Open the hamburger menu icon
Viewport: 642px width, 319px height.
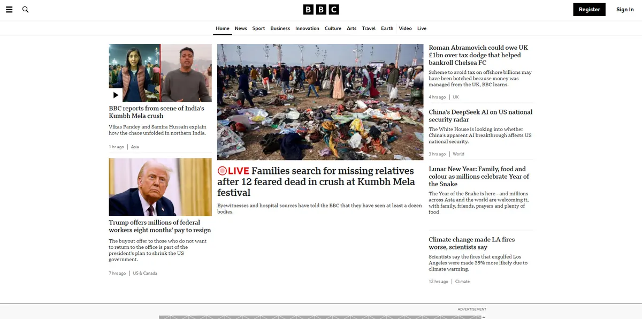[9, 10]
